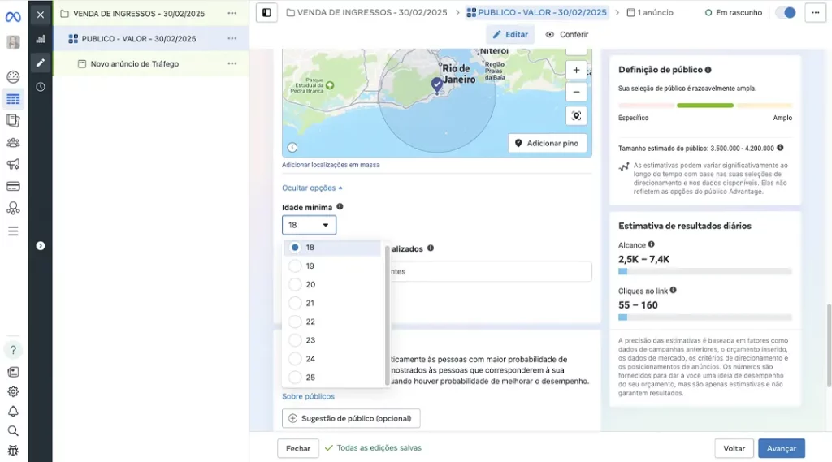Open the charts icon in the dark sidebar

pos(41,39)
